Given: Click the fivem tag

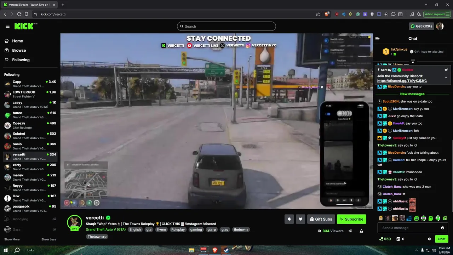Looking at the screenshot, I should coord(161,229).
